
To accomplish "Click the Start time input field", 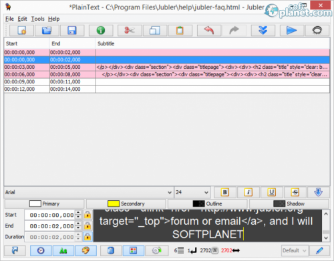I will pyautogui.click(x=50, y=215).
